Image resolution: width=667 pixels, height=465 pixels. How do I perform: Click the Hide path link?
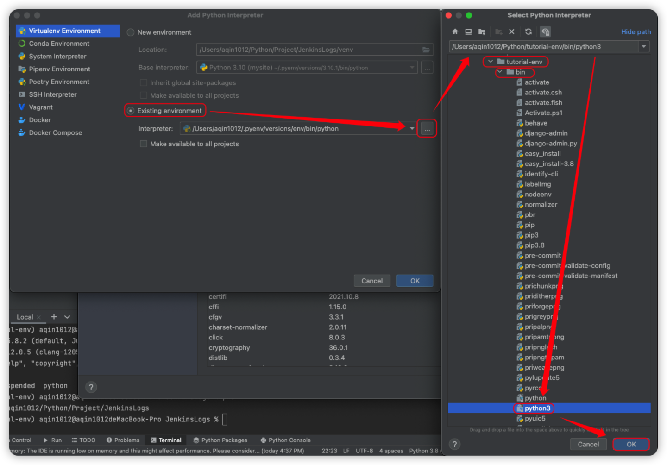(x=636, y=32)
